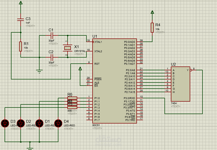This screenshot has width=217, height=150.
Task: Click the "U1" reference label
Action: [95, 36]
